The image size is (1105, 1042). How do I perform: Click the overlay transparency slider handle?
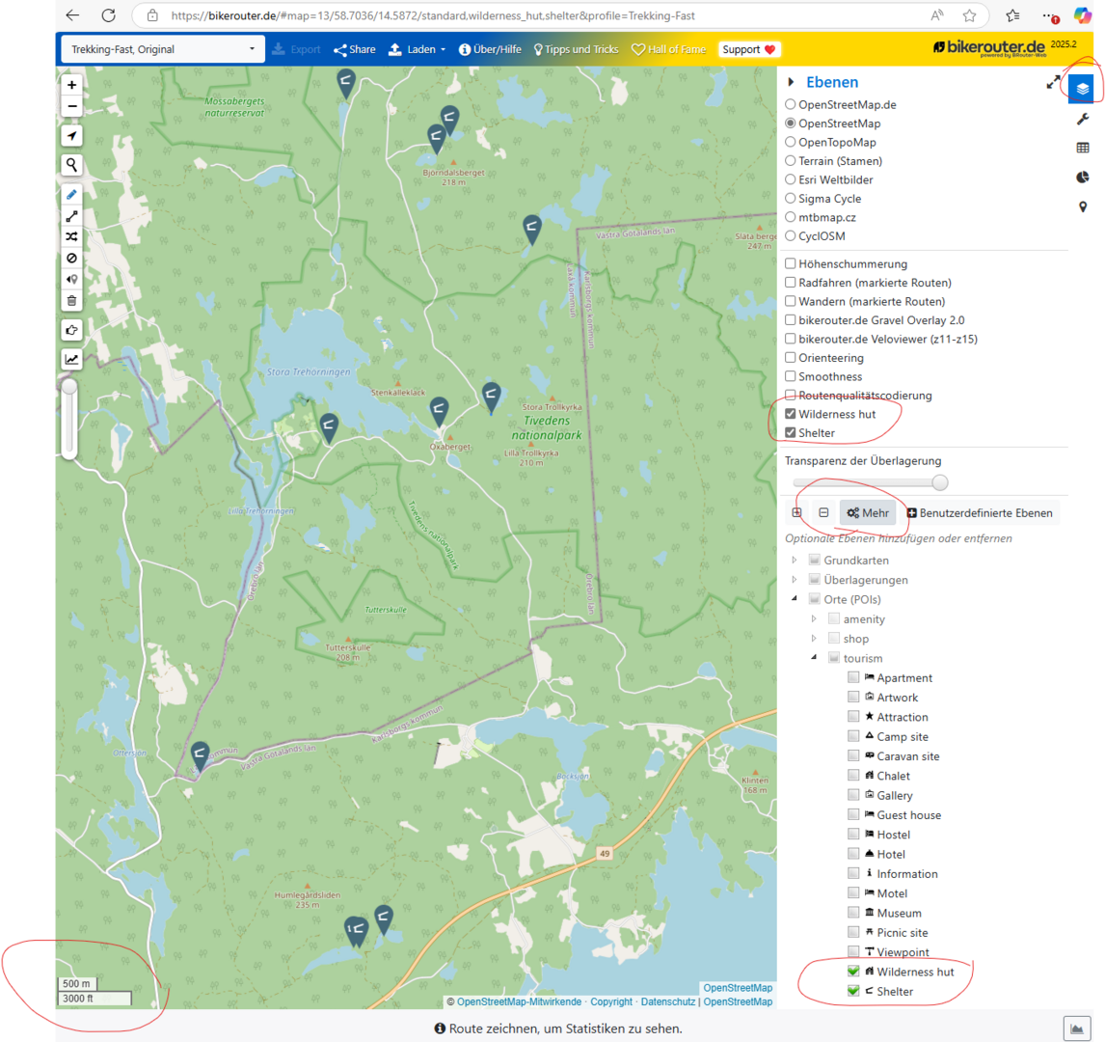click(x=939, y=482)
